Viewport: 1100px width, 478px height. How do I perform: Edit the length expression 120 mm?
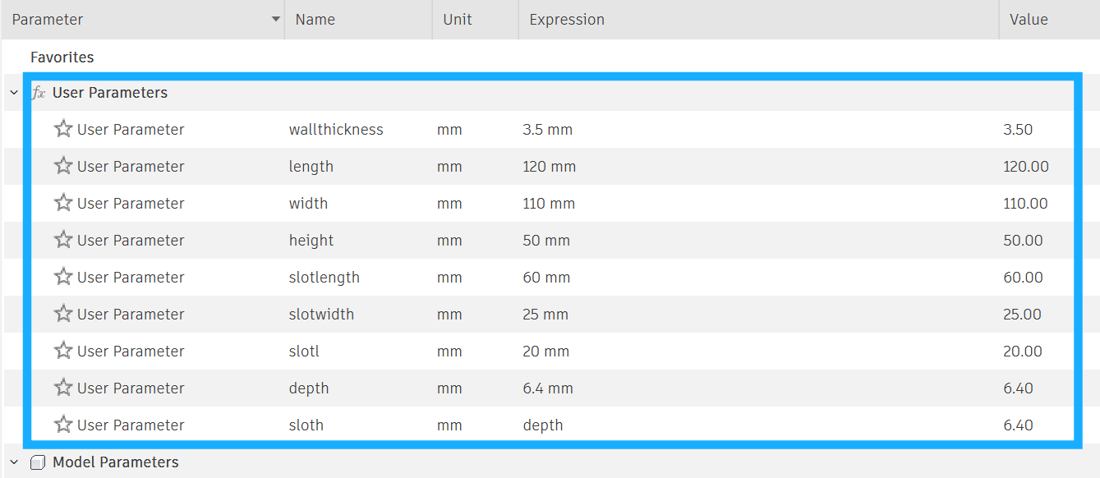tap(550, 167)
